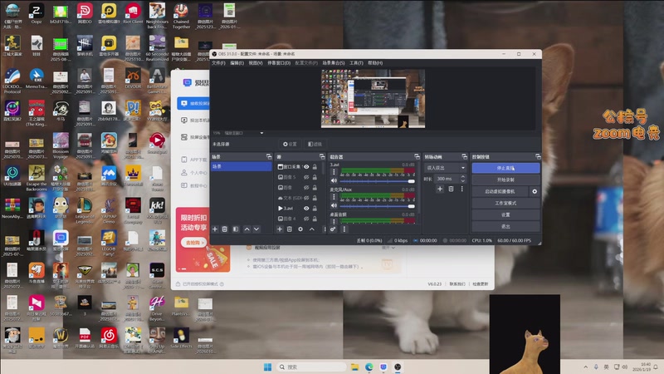Undock the Controls panel via float icon
664x374 pixels.
pos(538,156)
